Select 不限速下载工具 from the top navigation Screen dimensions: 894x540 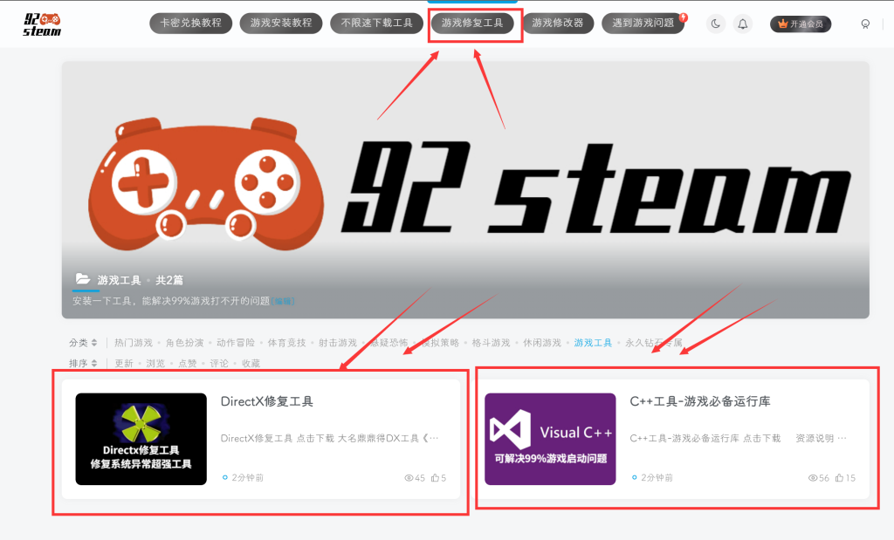click(x=377, y=24)
